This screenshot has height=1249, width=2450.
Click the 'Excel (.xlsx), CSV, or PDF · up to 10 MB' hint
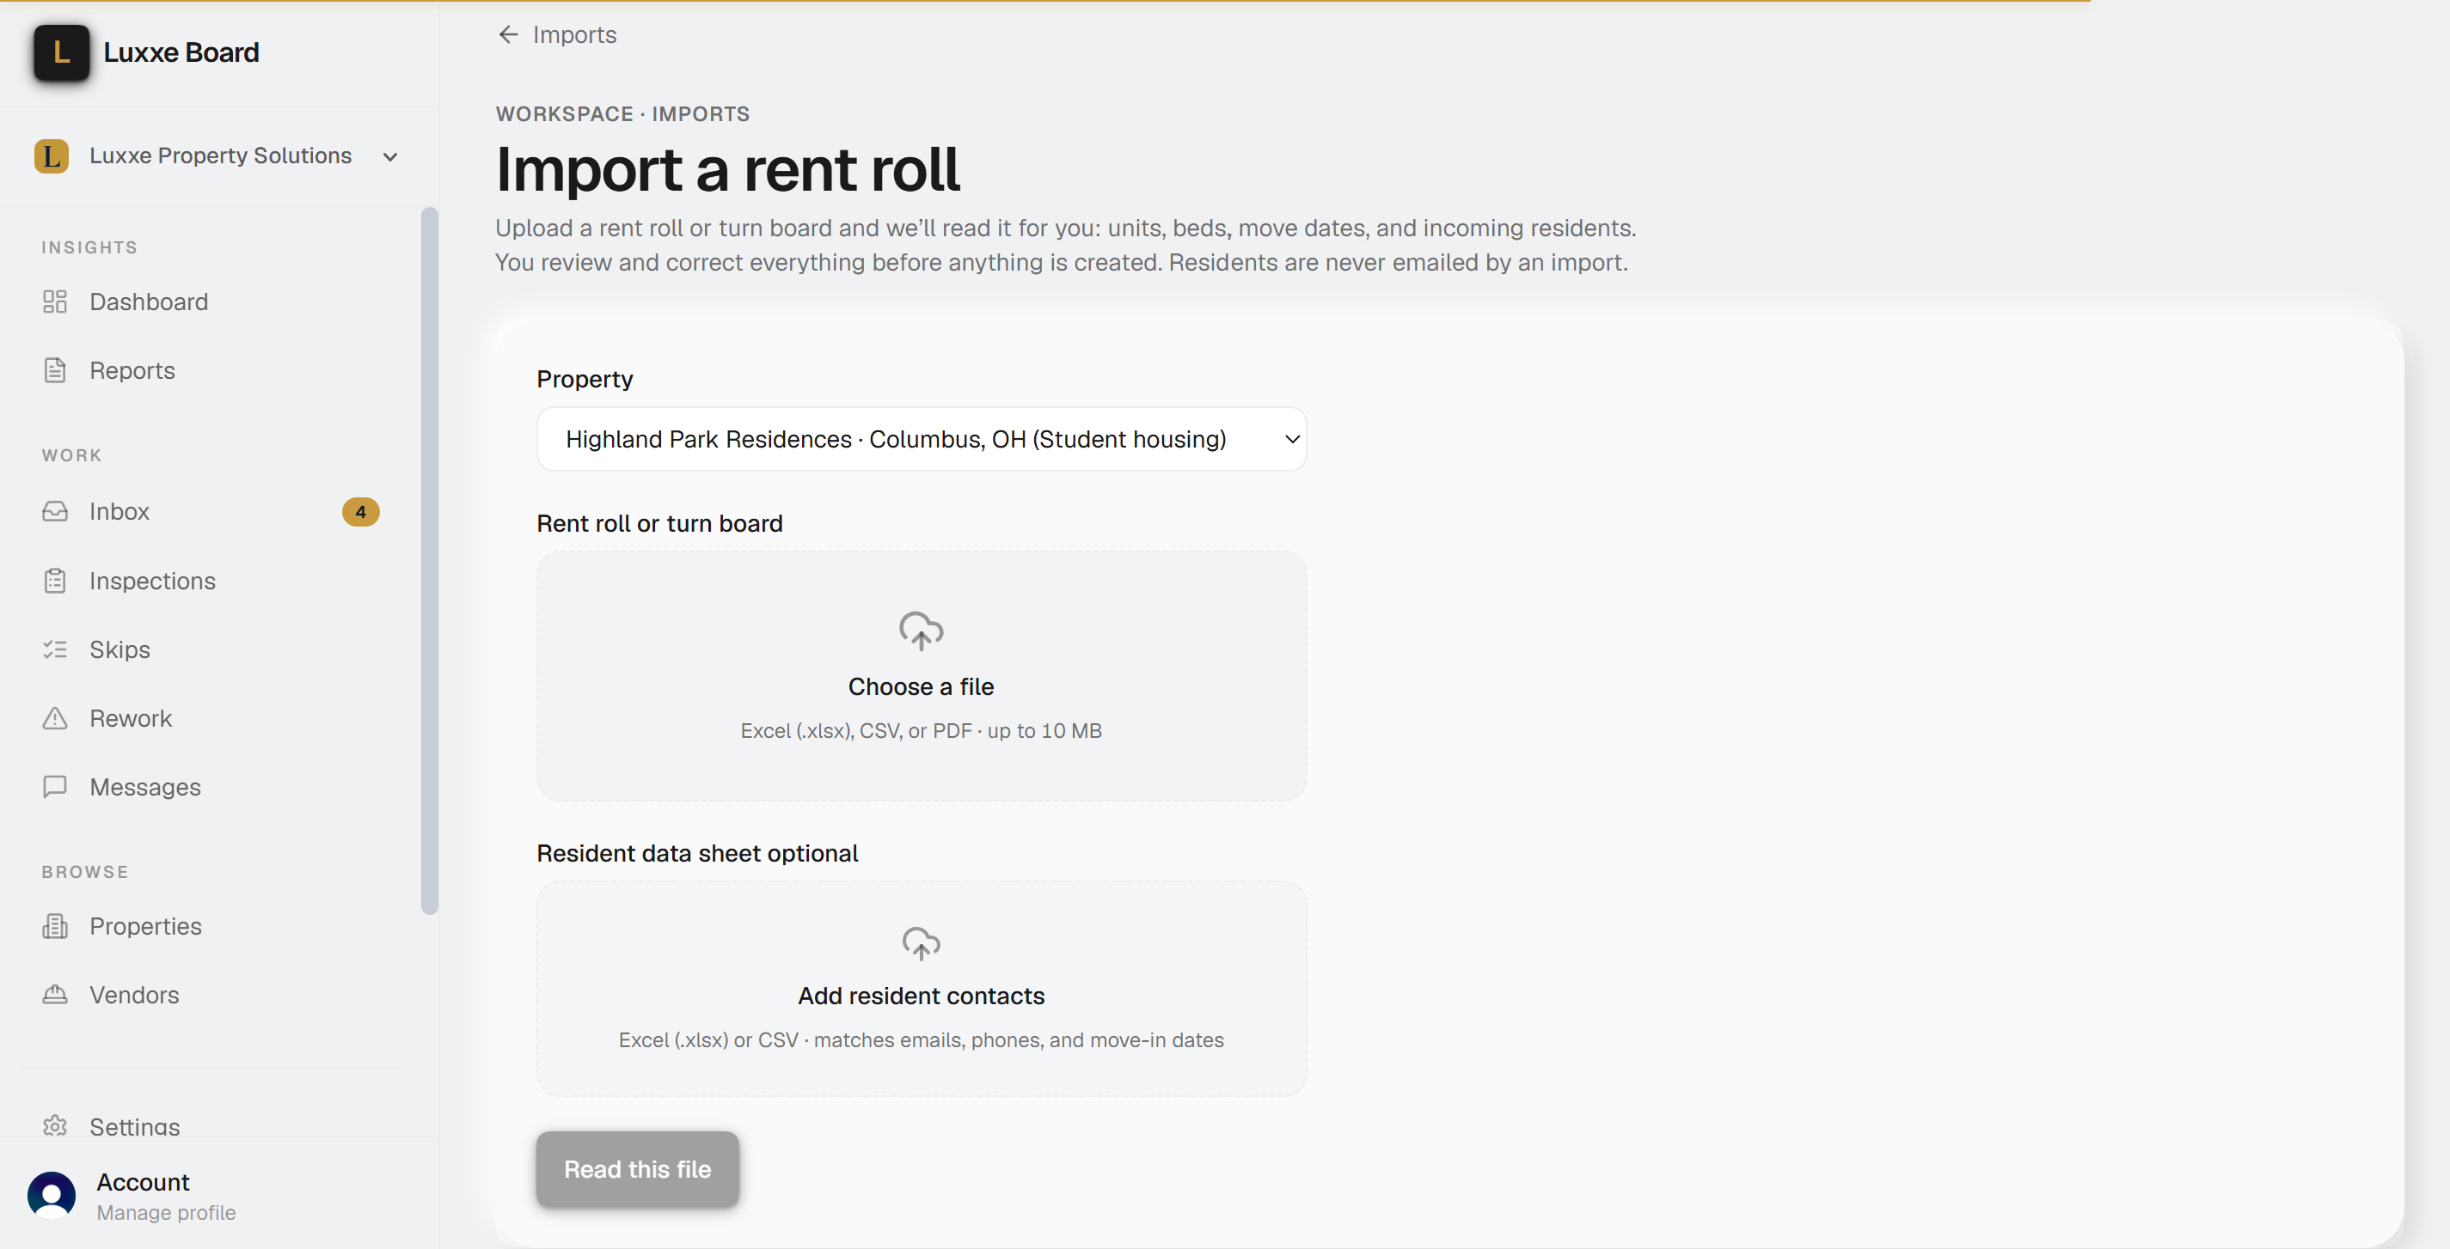921,731
